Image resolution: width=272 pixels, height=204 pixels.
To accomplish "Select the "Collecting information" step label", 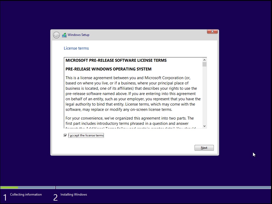I will 26,194.
